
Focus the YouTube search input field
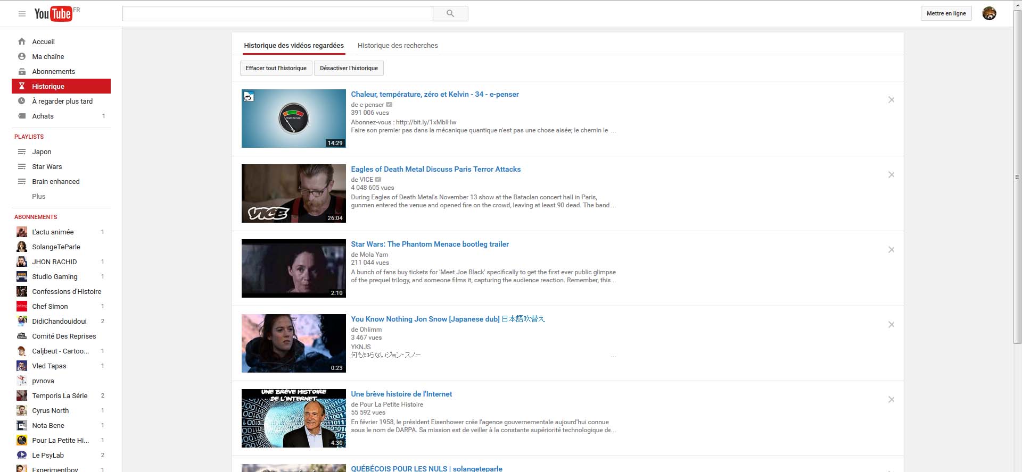[x=277, y=14]
